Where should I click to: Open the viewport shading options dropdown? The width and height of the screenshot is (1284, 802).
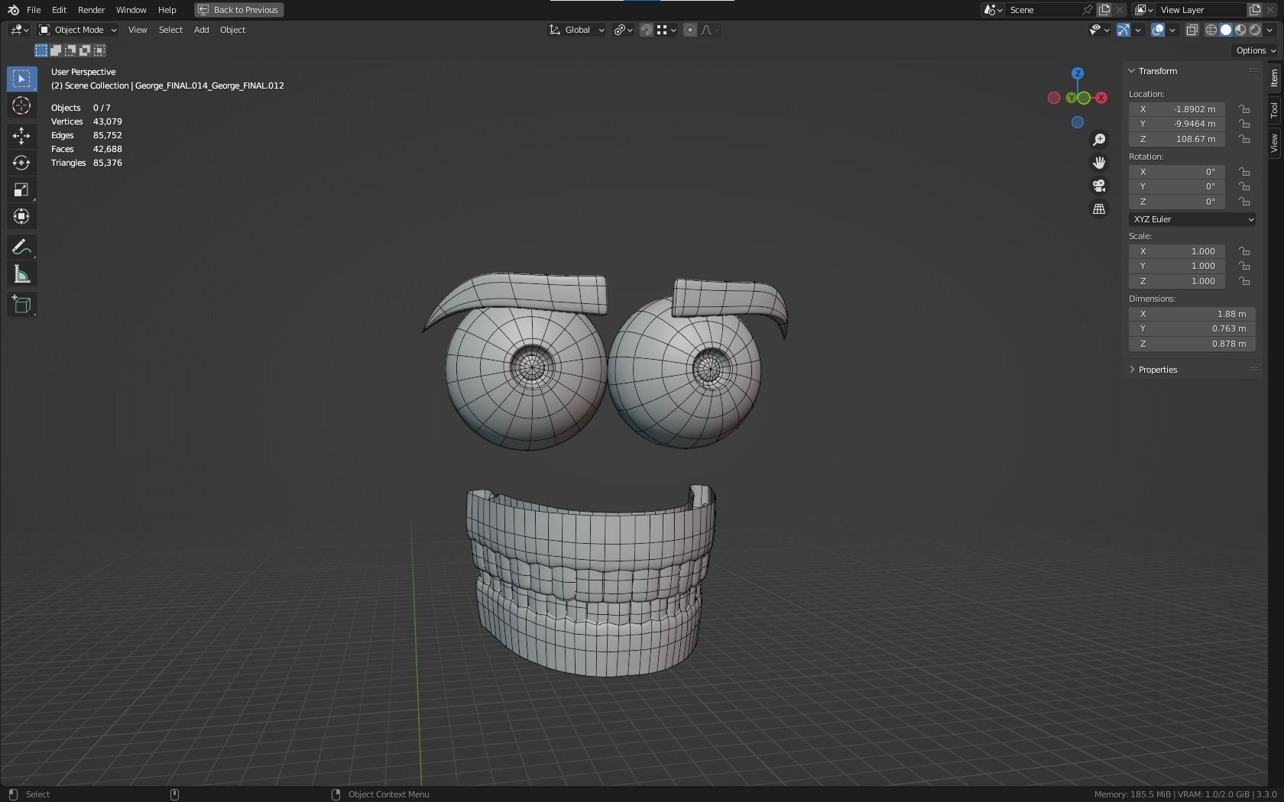coord(1269,30)
